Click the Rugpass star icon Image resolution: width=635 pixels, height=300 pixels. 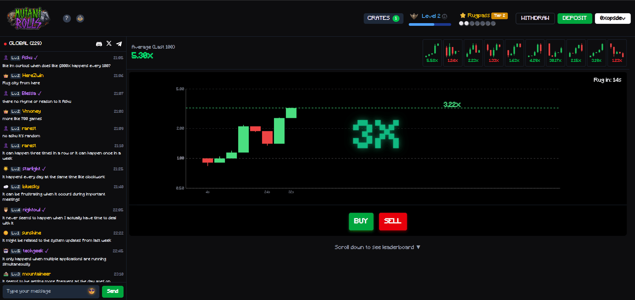(463, 16)
